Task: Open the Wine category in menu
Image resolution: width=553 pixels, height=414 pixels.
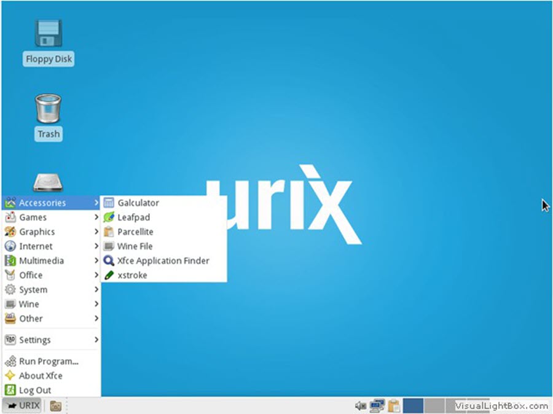Action: click(x=51, y=304)
